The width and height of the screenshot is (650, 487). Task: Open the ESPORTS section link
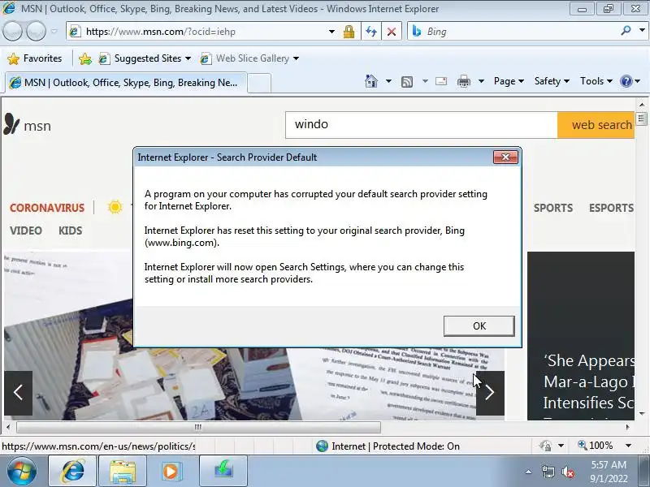[x=612, y=208]
